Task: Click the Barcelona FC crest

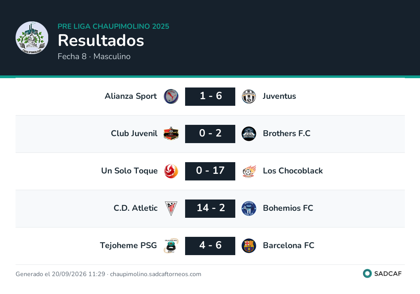Action: 249,246
